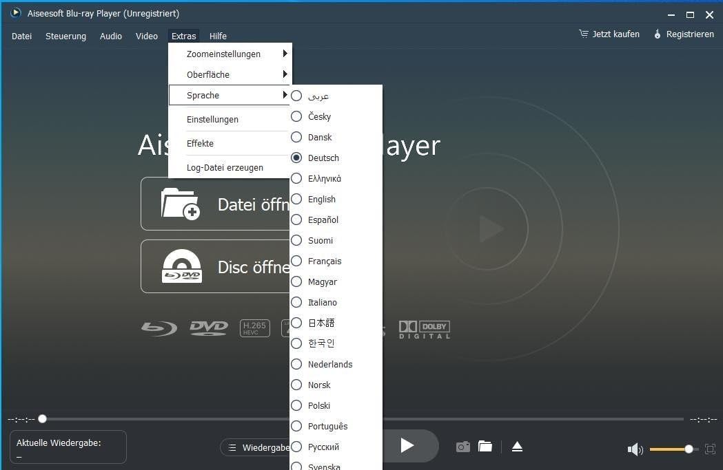Click Datei öffnen button text
This screenshot has width=723, height=470.
coord(254,204)
